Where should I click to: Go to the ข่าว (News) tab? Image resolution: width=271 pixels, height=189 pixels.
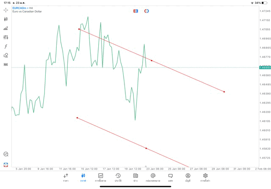[135, 177]
